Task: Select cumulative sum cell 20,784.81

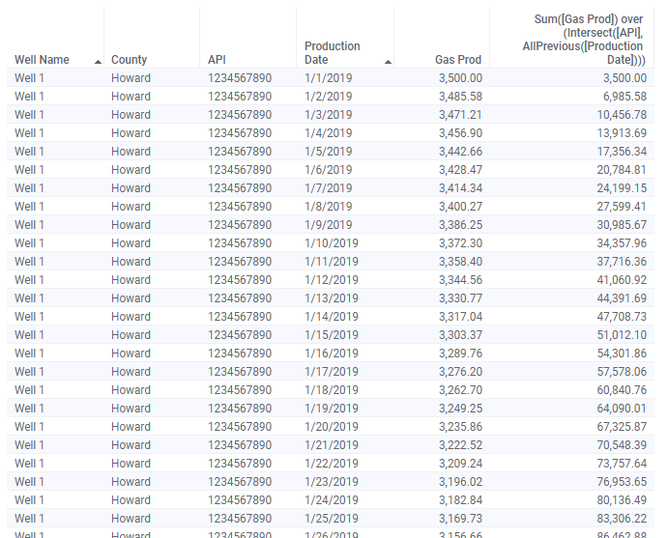Action: (x=622, y=169)
